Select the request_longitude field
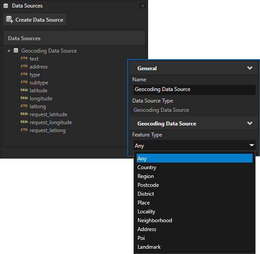Screen dimensions: 260x254 click(x=51, y=122)
